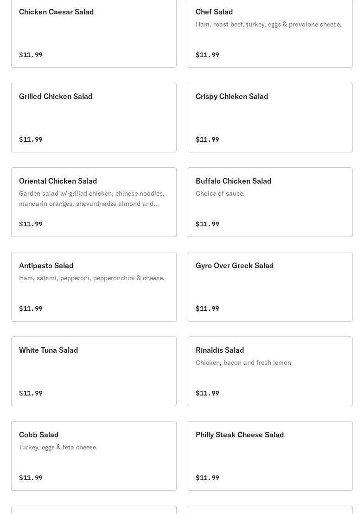Click "Chicken, bacon and fresh lemon." text
This screenshot has width=364, height=514.
tap(244, 362)
